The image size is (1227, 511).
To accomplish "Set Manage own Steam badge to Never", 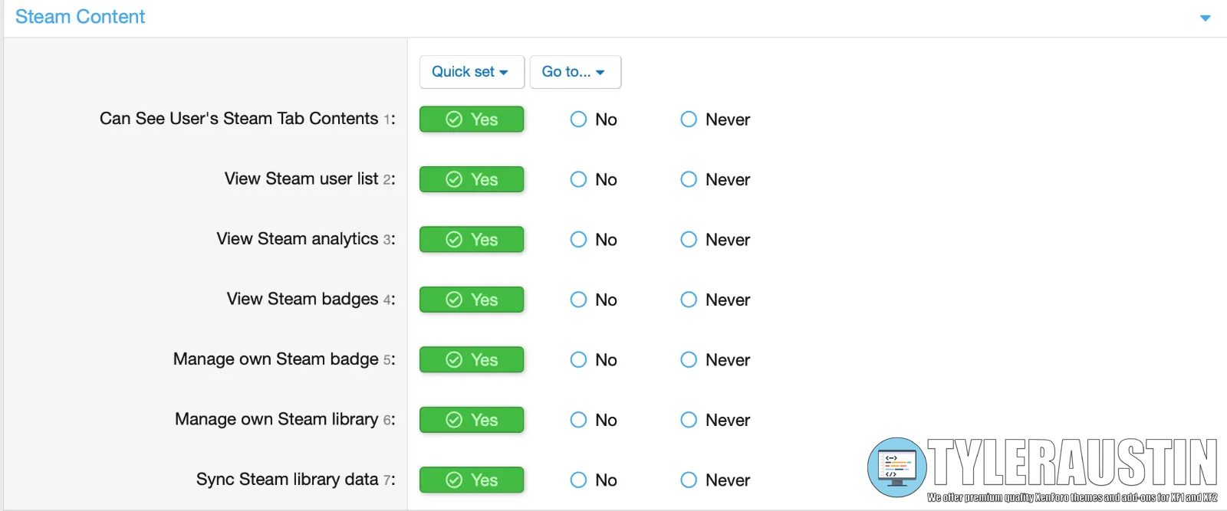I will (x=689, y=360).
